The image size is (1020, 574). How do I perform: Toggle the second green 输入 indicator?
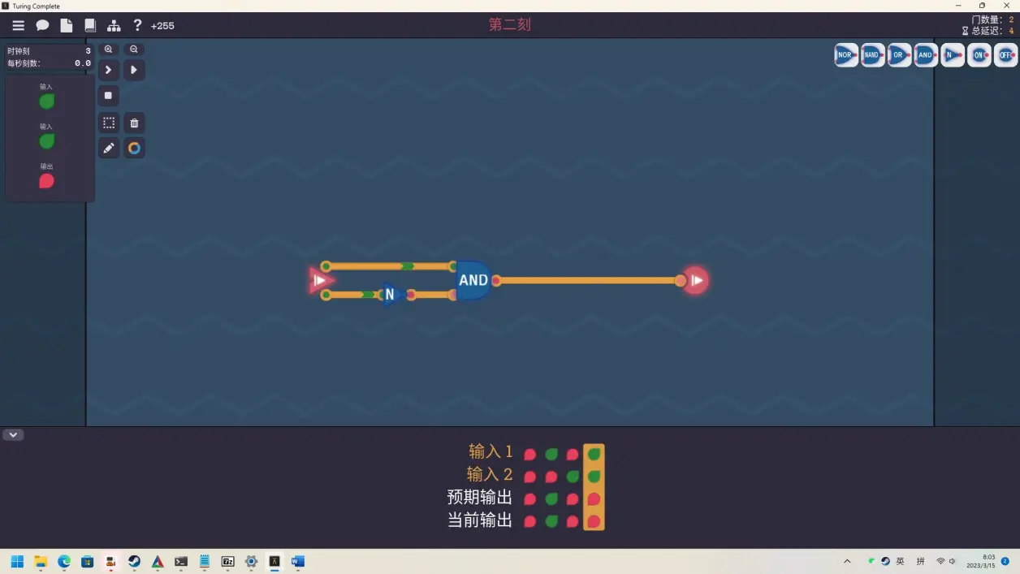click(47, 141)
